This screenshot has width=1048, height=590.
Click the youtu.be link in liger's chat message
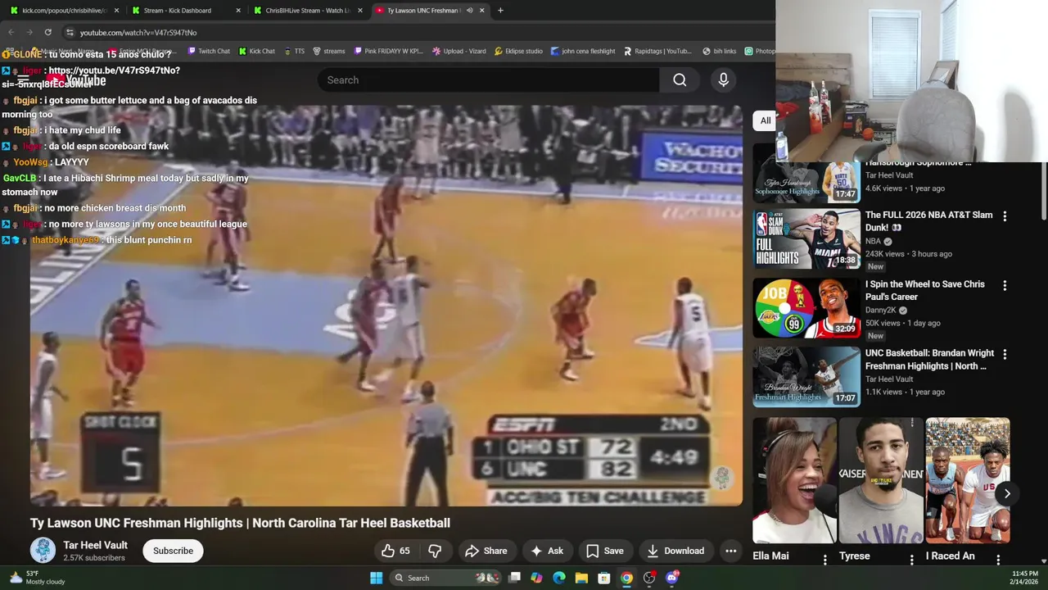pyautogui.click(x=115, y=70)
